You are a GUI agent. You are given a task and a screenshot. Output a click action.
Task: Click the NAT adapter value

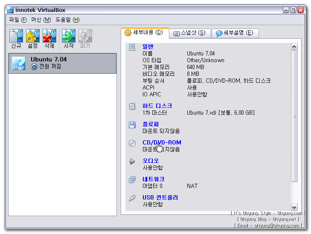(192, 186)
